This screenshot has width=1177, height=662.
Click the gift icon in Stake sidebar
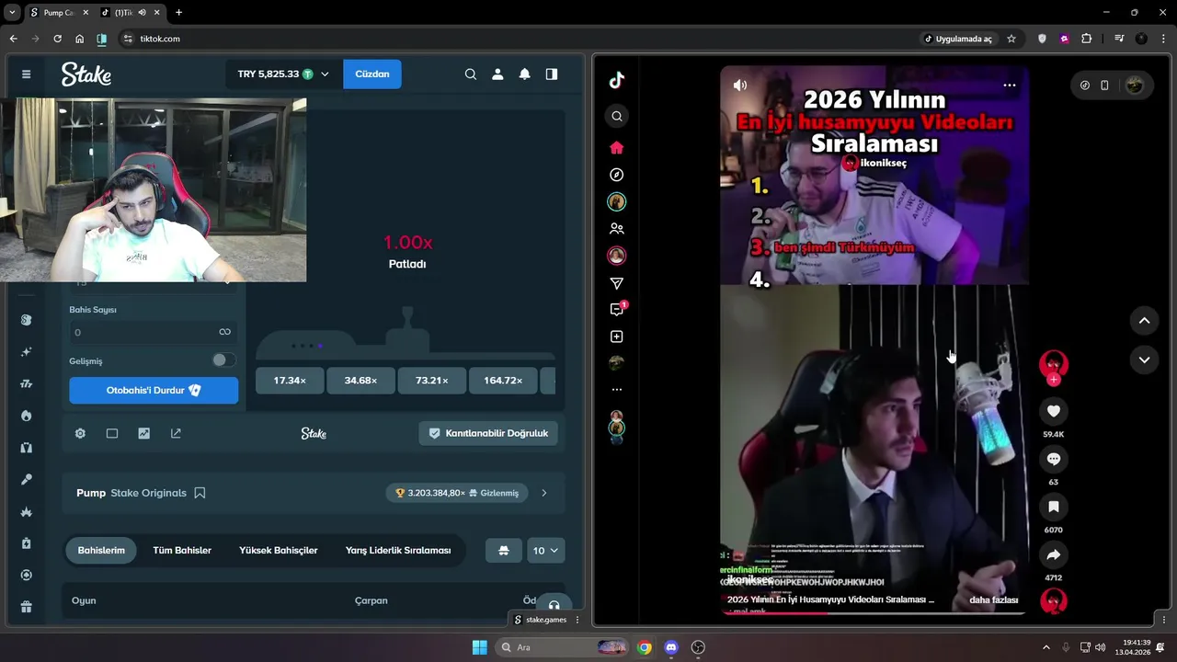[26, 607]
